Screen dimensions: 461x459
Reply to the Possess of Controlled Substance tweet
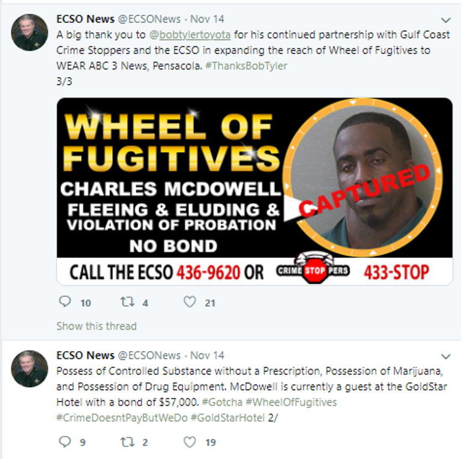(65, 442)
